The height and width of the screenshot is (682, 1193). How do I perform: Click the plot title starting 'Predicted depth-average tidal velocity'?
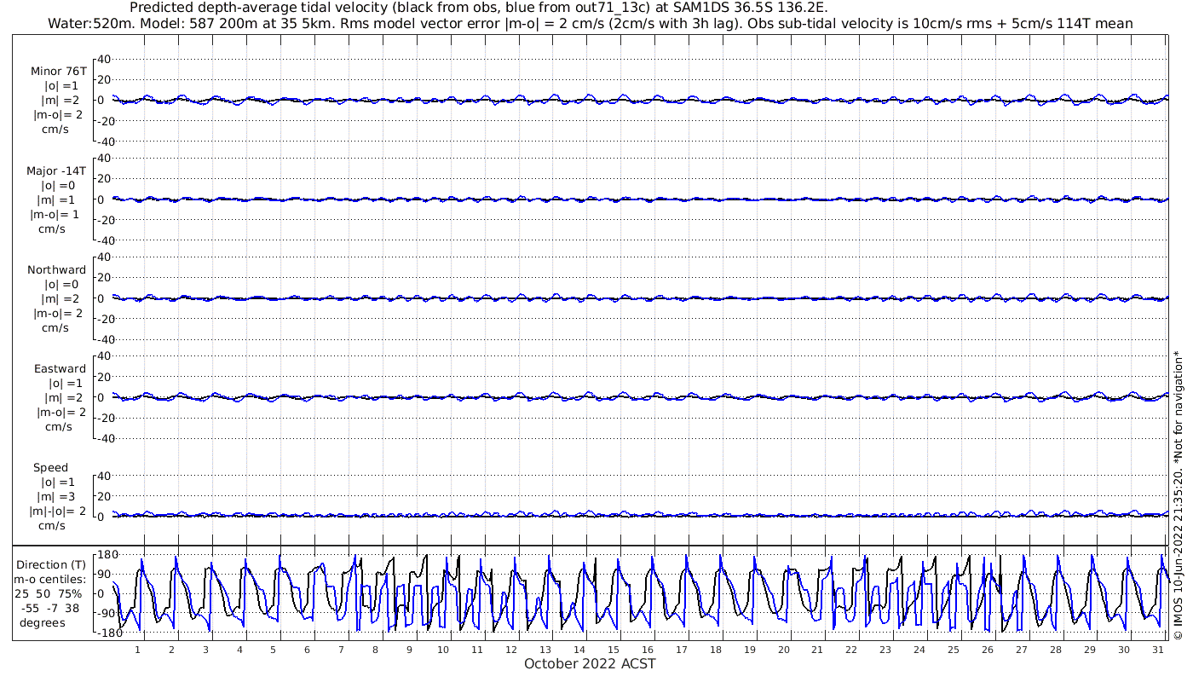(478, 8)
